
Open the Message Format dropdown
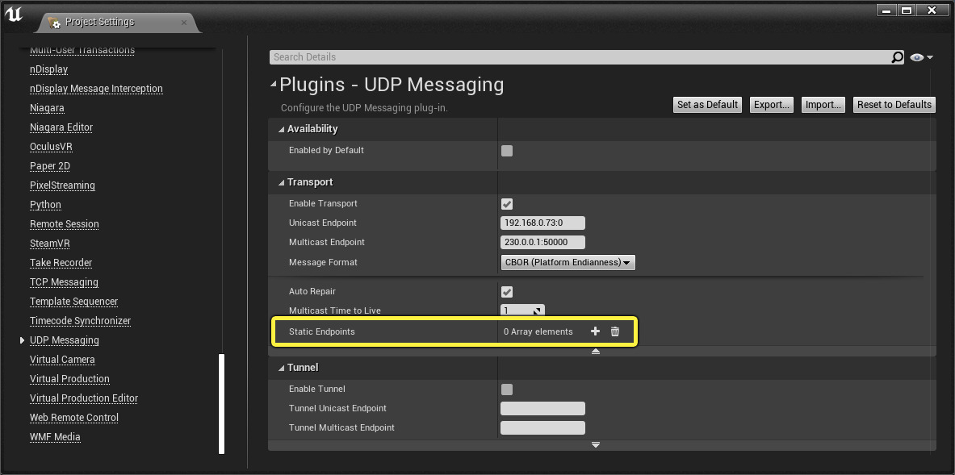568,262
